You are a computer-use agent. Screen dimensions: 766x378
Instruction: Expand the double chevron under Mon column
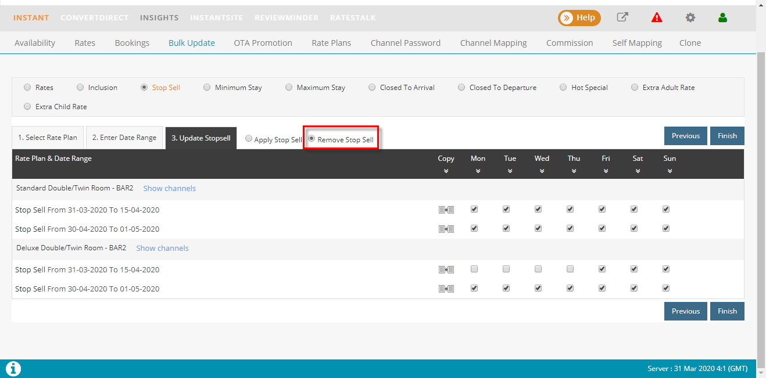478,171
